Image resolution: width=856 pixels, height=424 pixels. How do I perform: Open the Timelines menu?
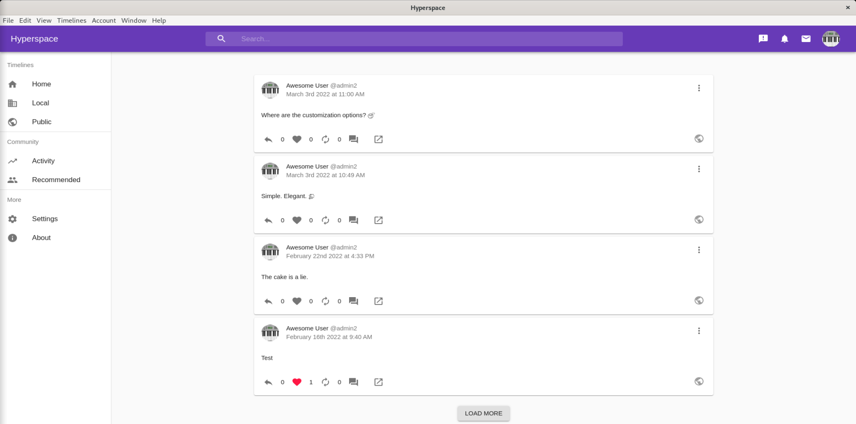click(72, 20)
